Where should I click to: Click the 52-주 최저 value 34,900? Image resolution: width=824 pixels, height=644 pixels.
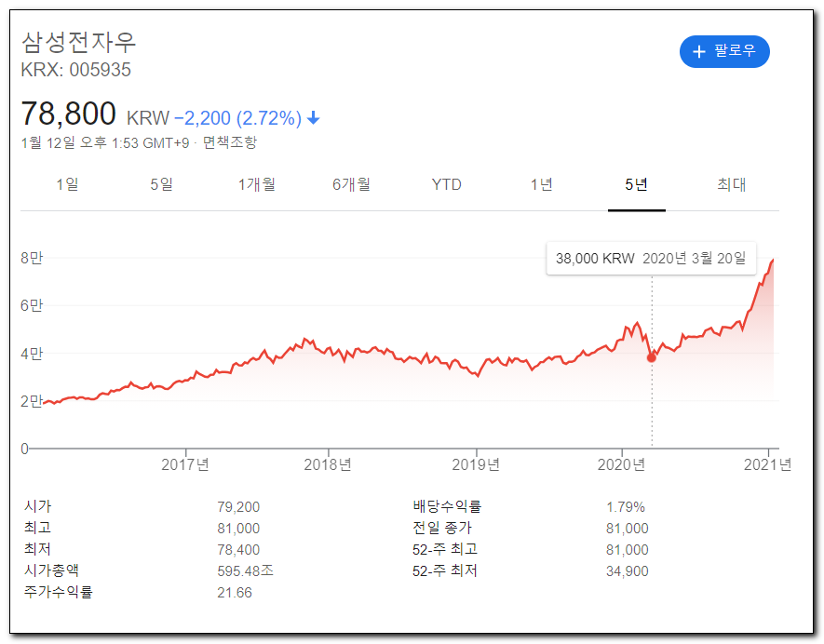pyautogui.click(x=627, y=571)
